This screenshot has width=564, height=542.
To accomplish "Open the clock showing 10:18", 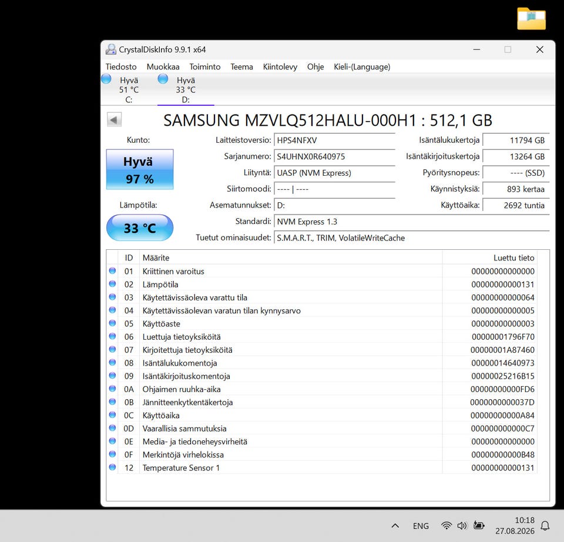I will (x=515, y=526).
